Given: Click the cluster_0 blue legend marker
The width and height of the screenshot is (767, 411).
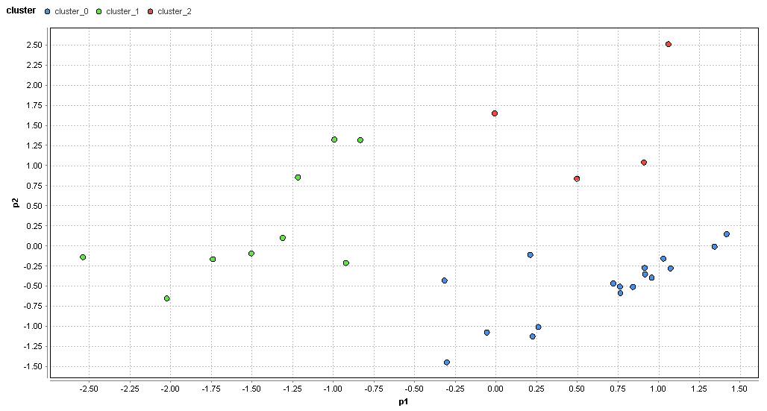Looking at the screenshot, I should (x=48, y=11).
